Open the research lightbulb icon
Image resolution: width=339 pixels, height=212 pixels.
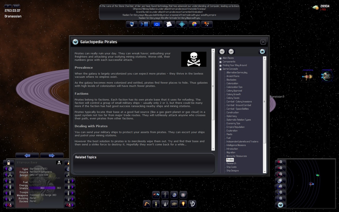pyautogui.click(x=183, y=204)
